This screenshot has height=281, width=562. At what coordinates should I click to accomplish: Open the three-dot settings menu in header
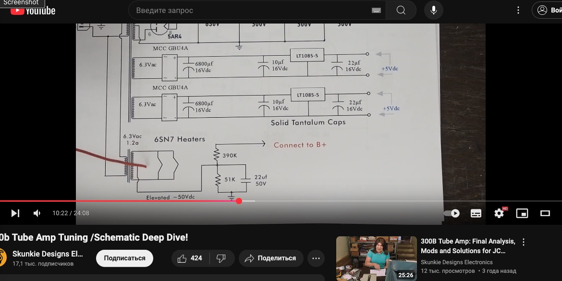[518, 11]
